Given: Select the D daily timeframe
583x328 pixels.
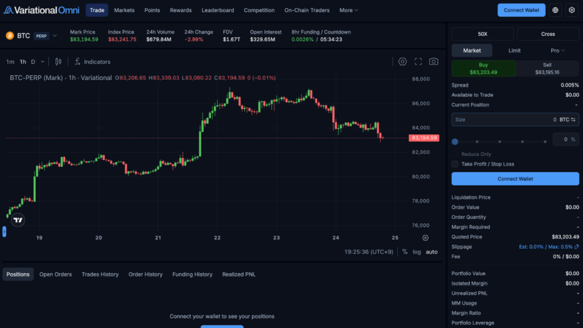Looking at the screenshot, I should pyautogui.click(x=33, y=62).
